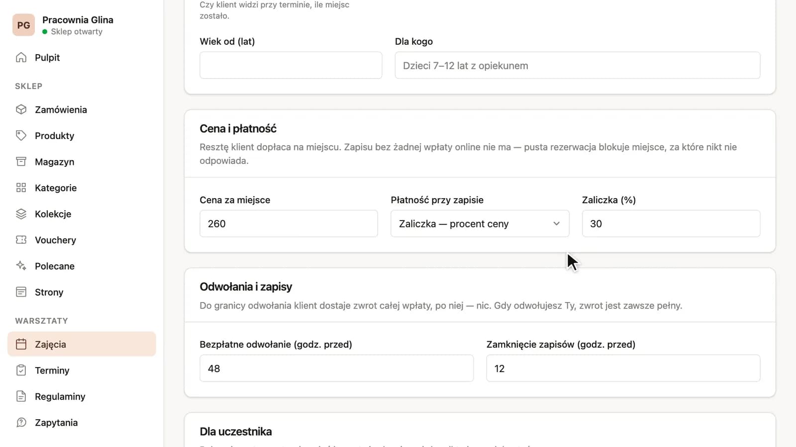Open Produkty menu item
796x447 pixels.
coord(82,136)
